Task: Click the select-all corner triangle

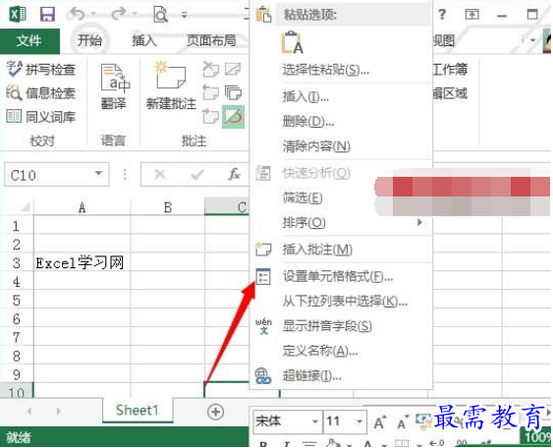Action: 25,206
